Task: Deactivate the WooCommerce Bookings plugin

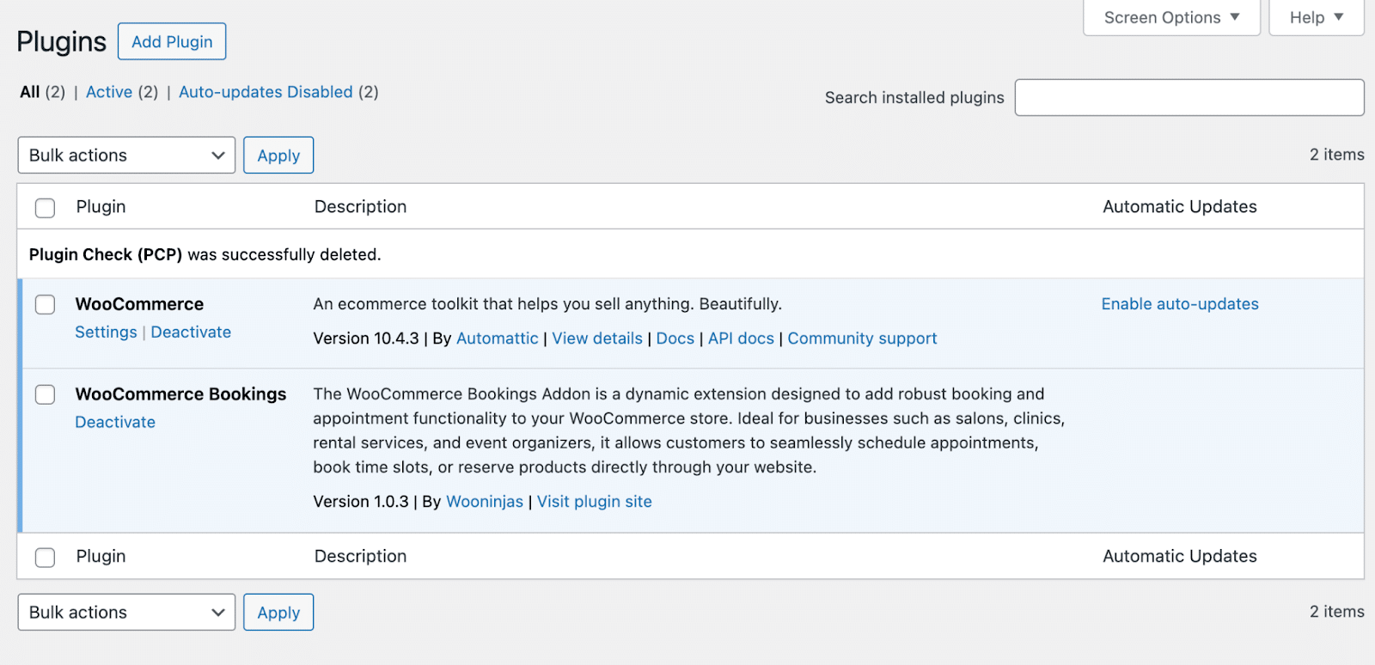Action: point(115,422)
